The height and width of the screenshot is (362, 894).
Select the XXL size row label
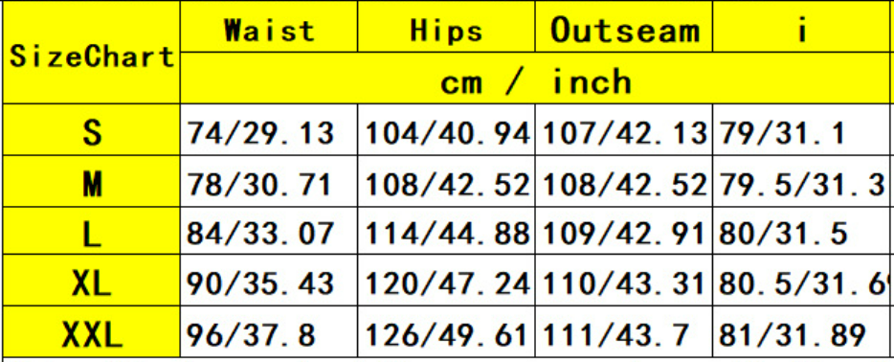[91, 331]
